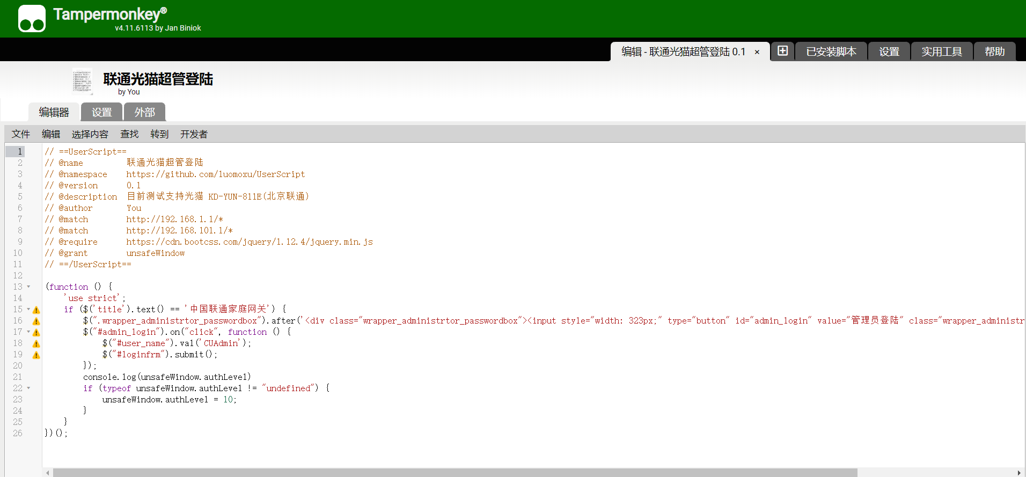Screen dimensions: 1026x477
Task: Click scrollbar left arrow
Action: pos(48,473)
